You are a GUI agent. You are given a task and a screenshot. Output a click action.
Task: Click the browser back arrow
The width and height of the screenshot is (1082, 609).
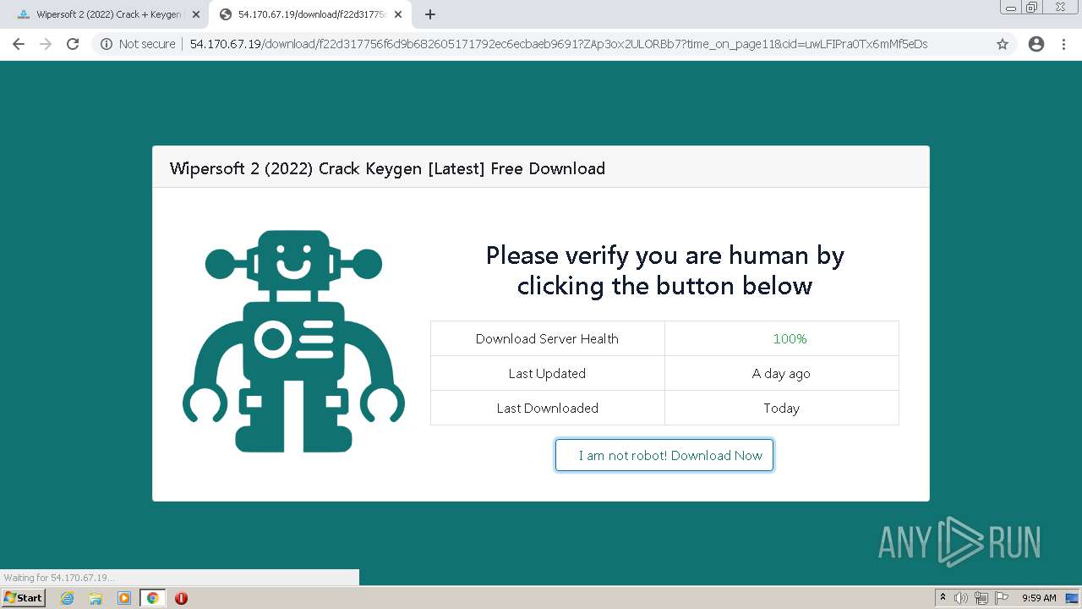[x=19, y=44]
